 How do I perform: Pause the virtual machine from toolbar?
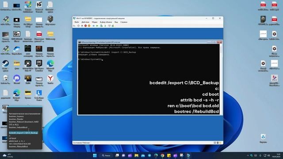pyautogui.click(x=93, y=26)
